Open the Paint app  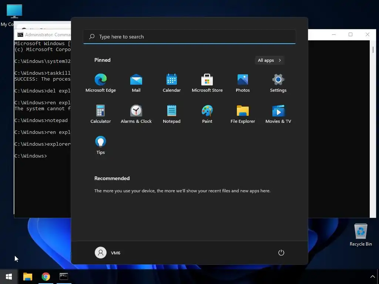[207, 114]
